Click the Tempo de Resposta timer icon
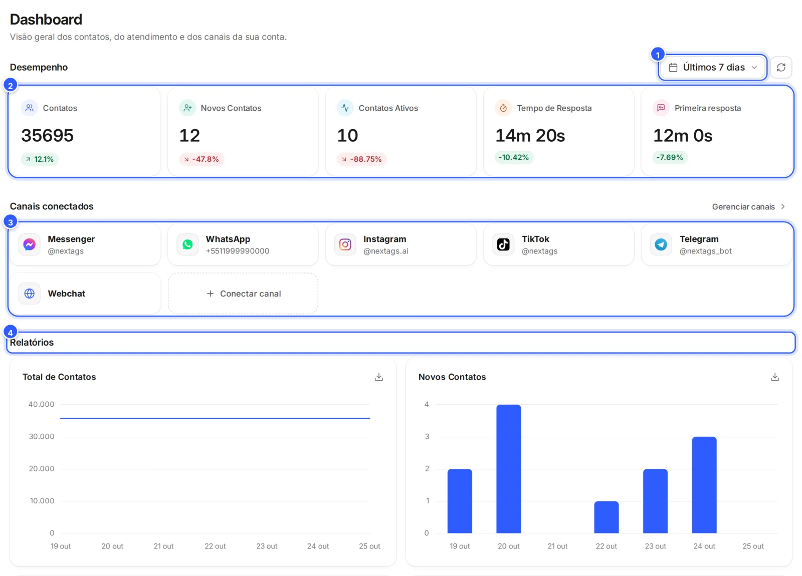The image size is (802, 576). (503, 108)
